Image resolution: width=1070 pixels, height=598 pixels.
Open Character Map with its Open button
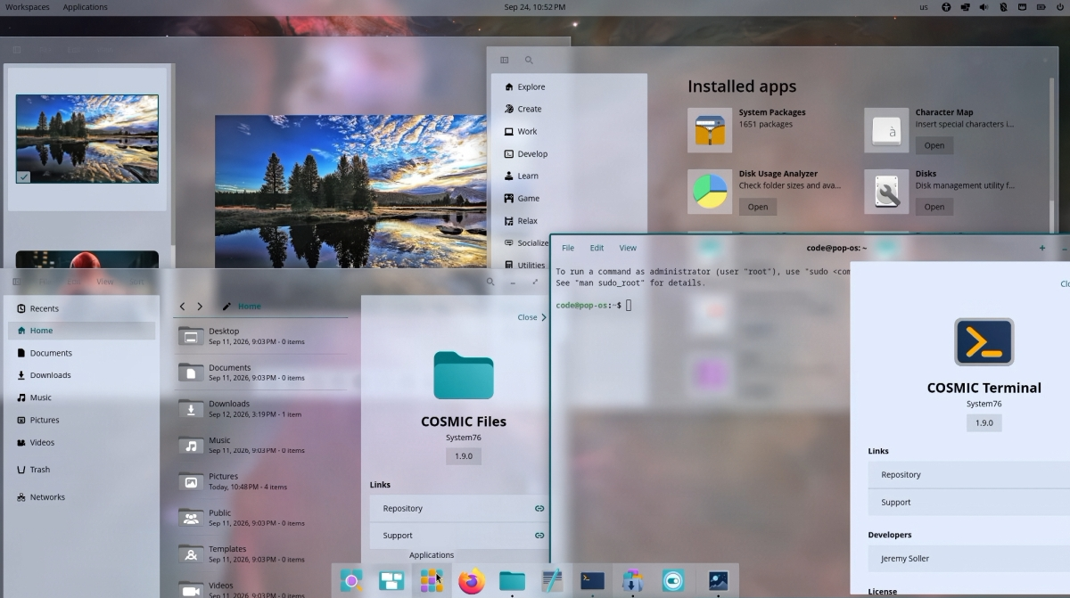[934, 145]
